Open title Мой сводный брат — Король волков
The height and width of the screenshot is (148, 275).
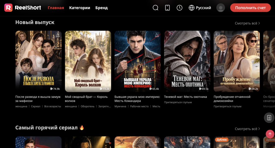pos(86,99)
